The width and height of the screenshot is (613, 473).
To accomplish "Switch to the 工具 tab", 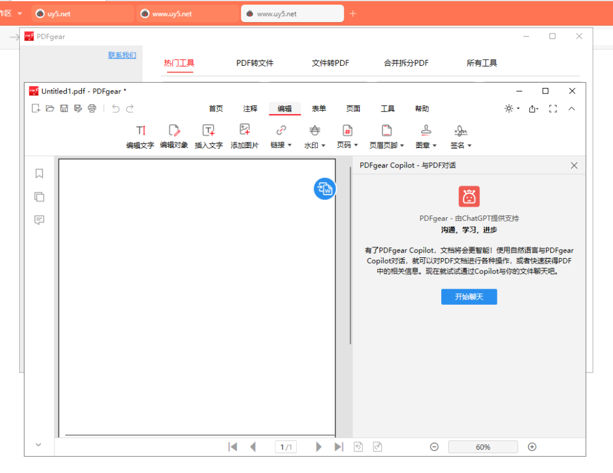I will (388, 109).
